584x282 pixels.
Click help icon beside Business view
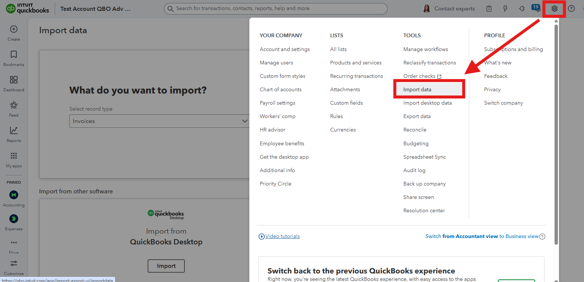[543, 237]
